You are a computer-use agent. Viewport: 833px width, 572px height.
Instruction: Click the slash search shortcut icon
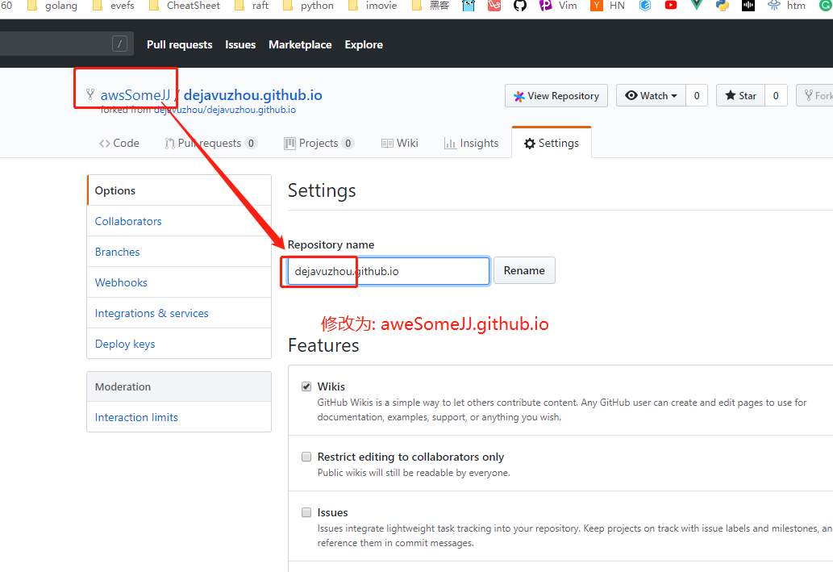coord(119,44)
